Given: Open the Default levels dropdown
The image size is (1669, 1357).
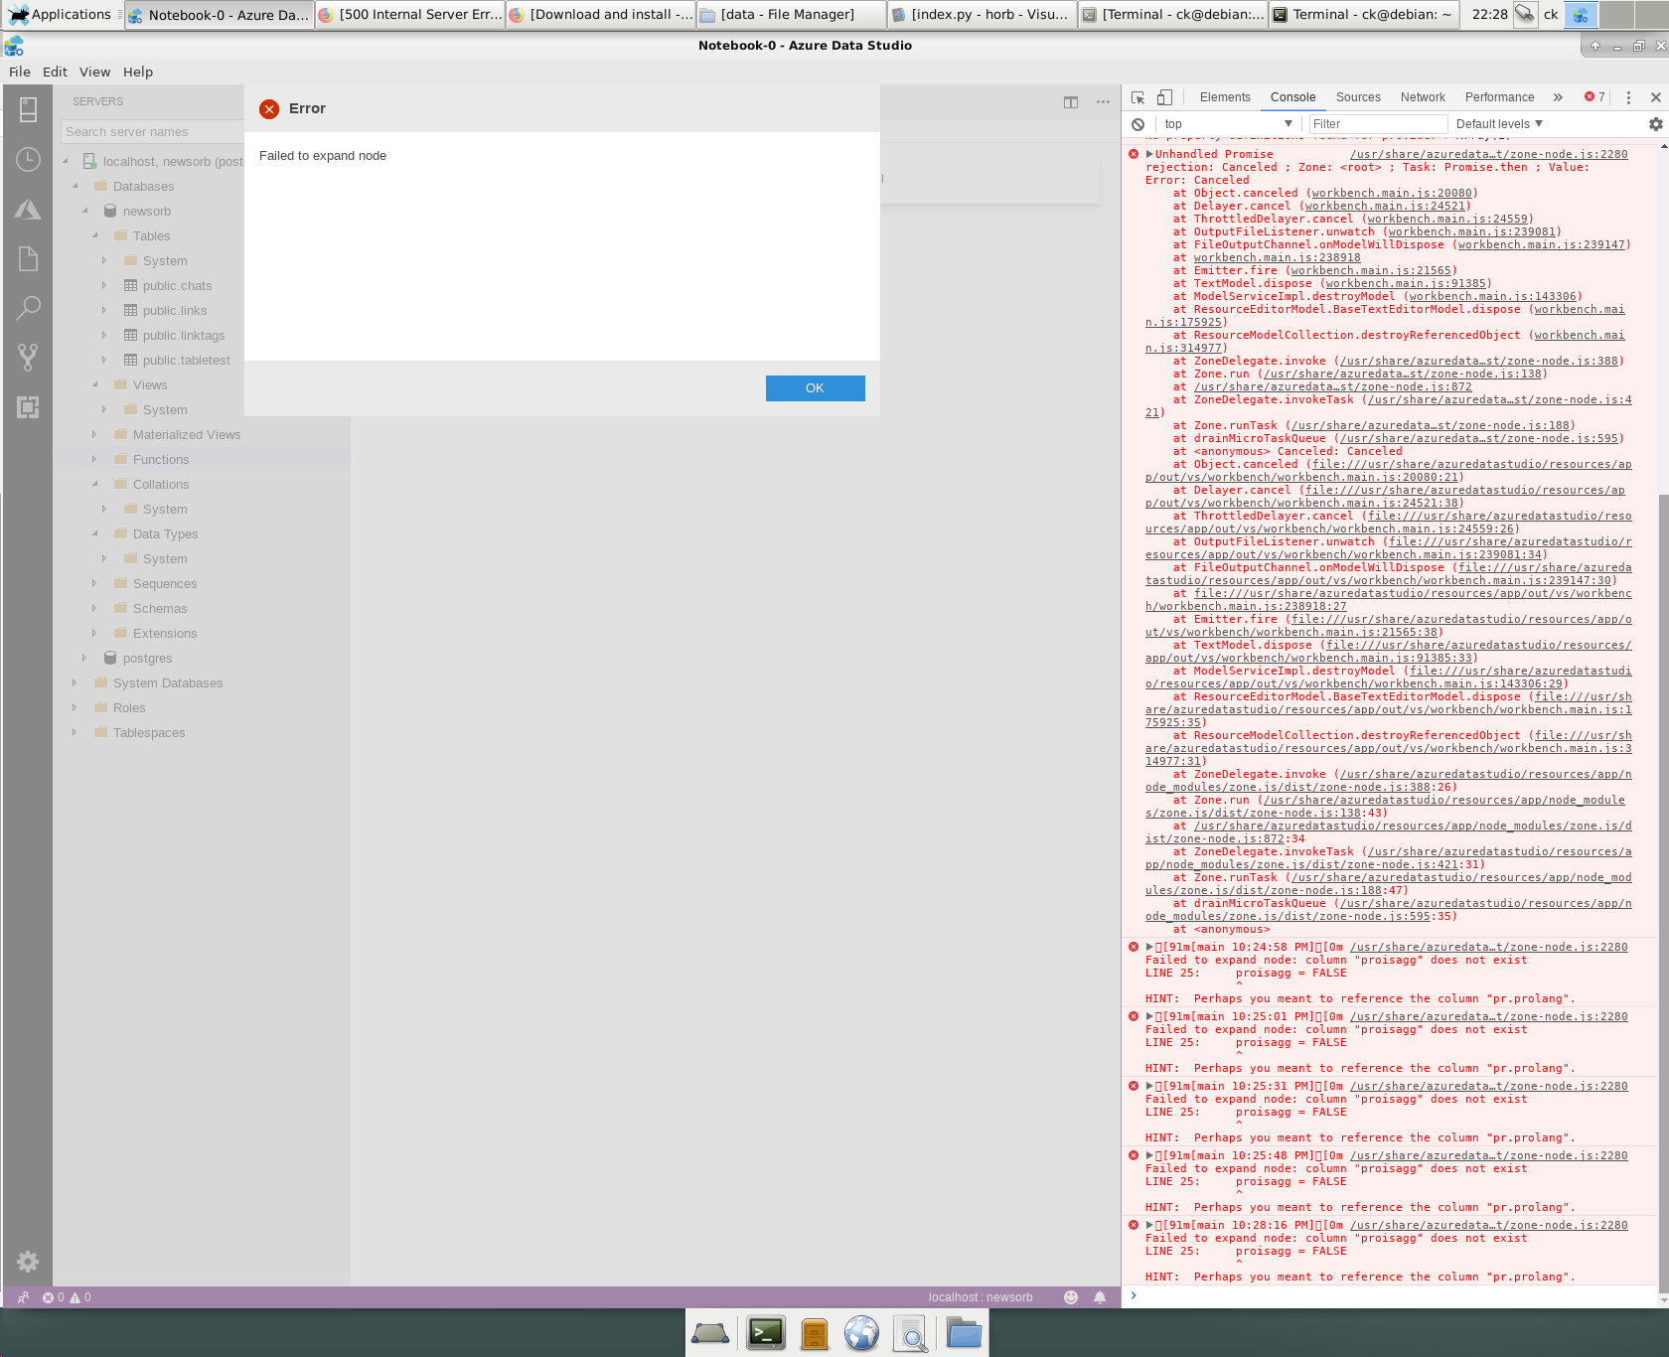Looking at the screenshot, I should pos(1496,123).
